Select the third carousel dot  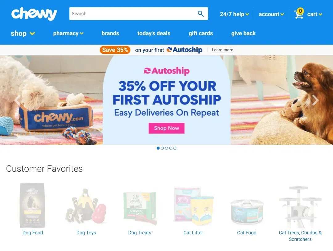coord(166,148)
